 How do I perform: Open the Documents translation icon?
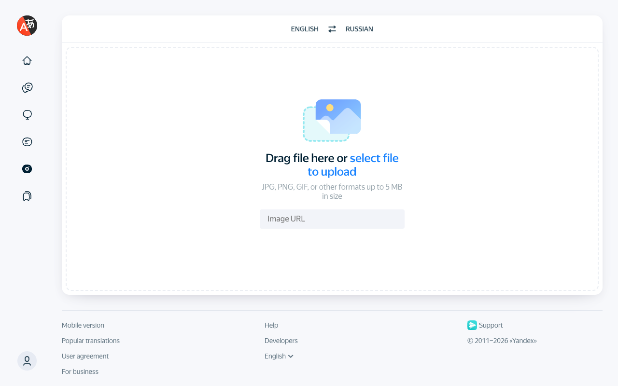click(x=27, y=141)
